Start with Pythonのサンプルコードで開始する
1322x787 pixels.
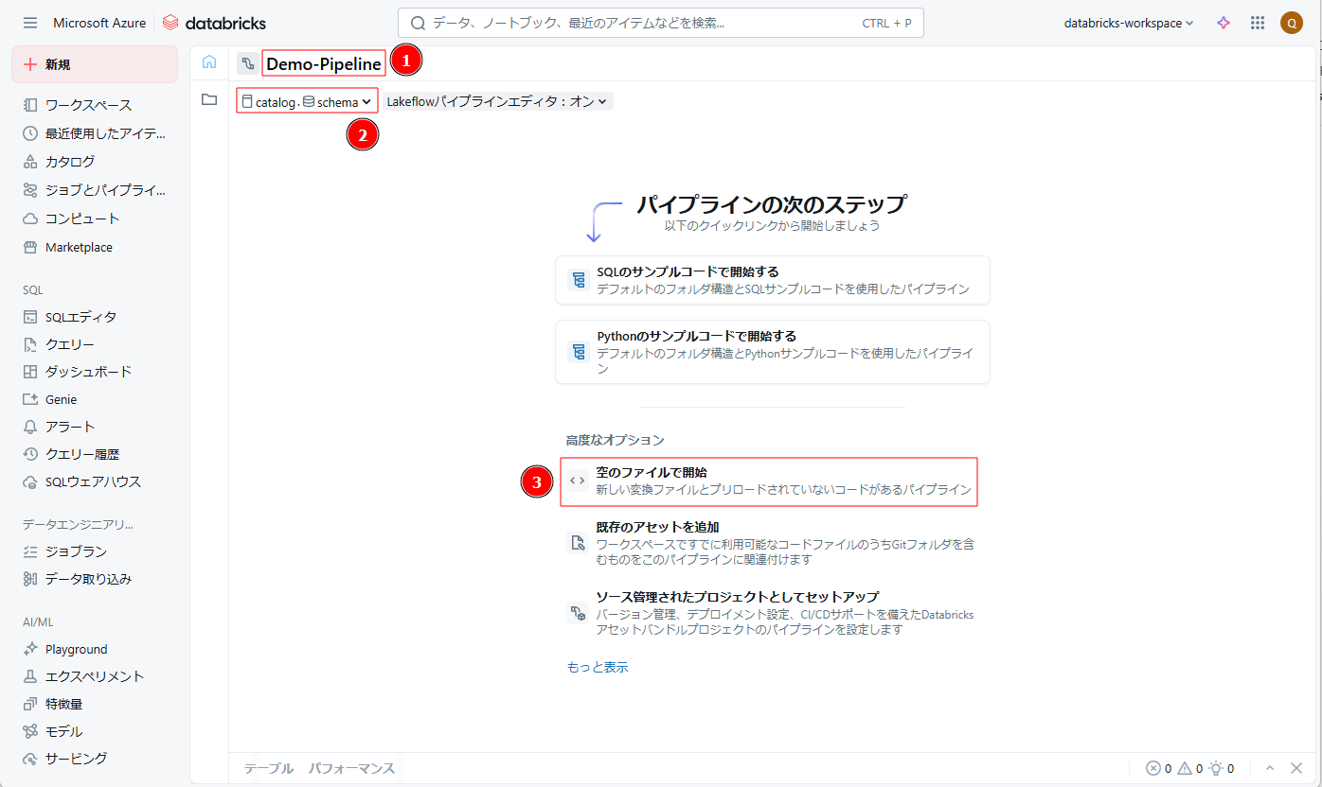(x=773, y=352)
